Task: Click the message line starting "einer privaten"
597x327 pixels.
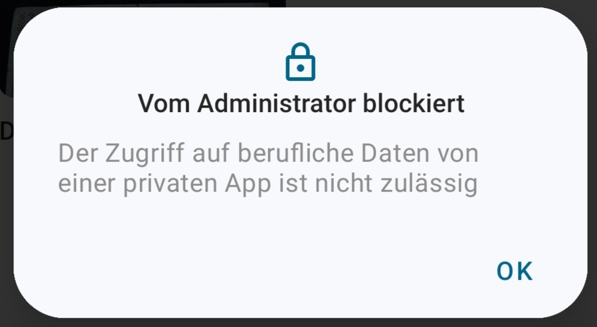Action: (x=268, y=184)
